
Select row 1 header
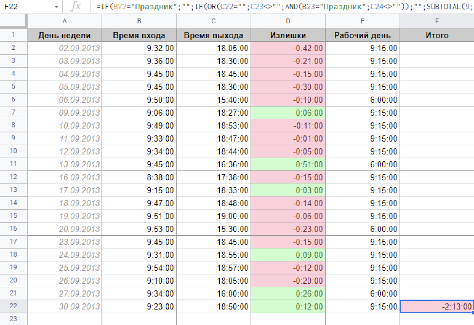pyautogui.click(x=13, y=35)
